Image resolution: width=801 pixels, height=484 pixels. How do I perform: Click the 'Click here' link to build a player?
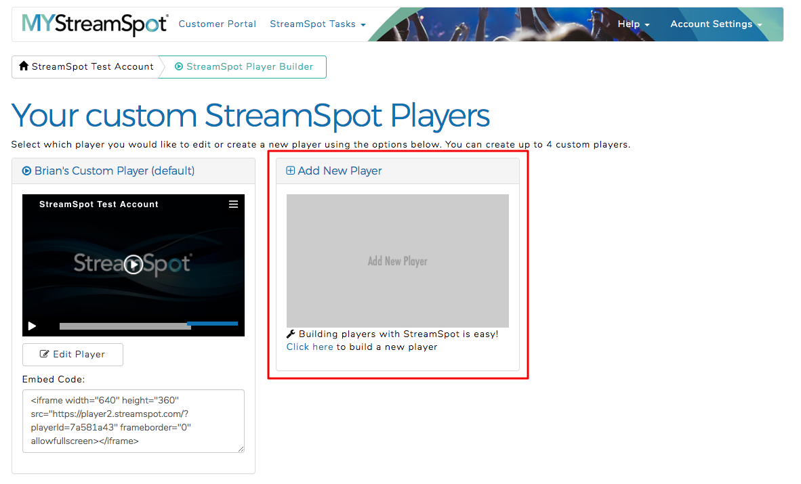[x=310, y=347]
